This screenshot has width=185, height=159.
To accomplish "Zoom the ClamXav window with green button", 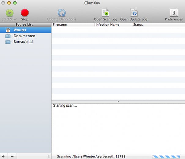I will tap(15, 3).
